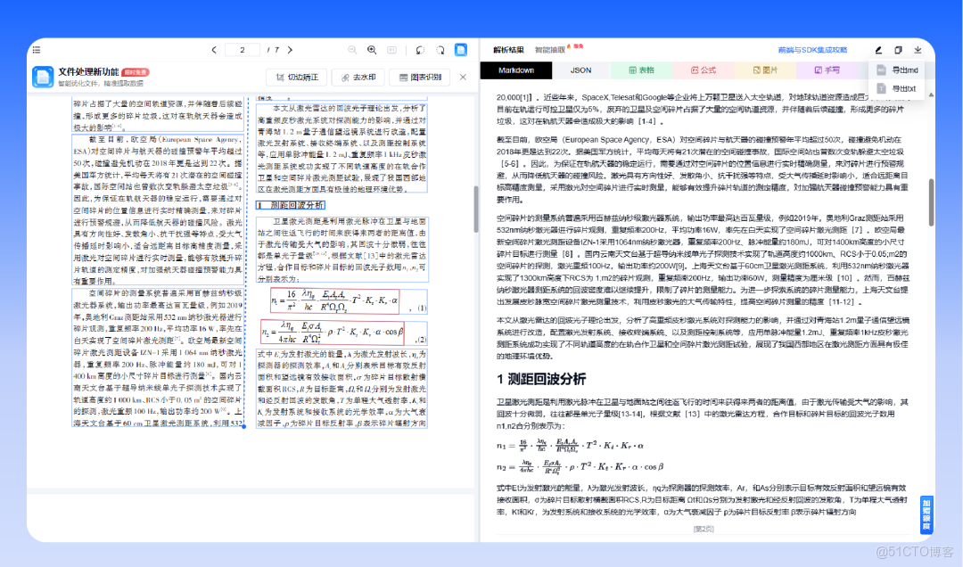
Task: Copy the parsed result using copy icon
Action: pyautogui.click(x=899, y=50)
